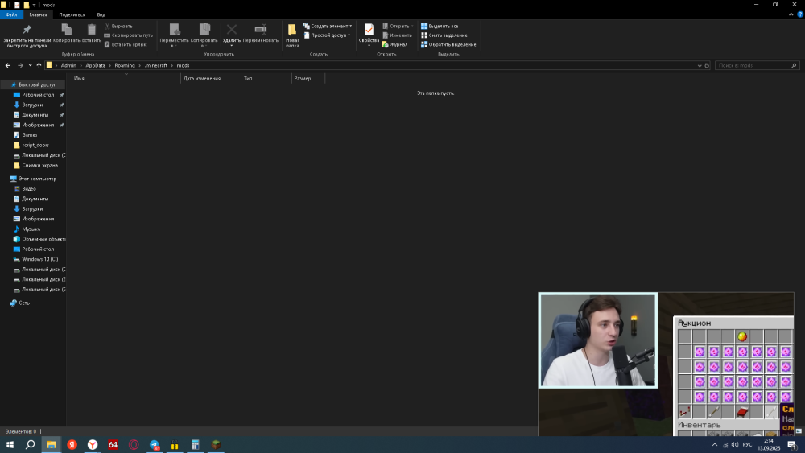Click Roaming in the address path
Image resolution: width=805 pixels, height=453 pixels.
(125, 65)
